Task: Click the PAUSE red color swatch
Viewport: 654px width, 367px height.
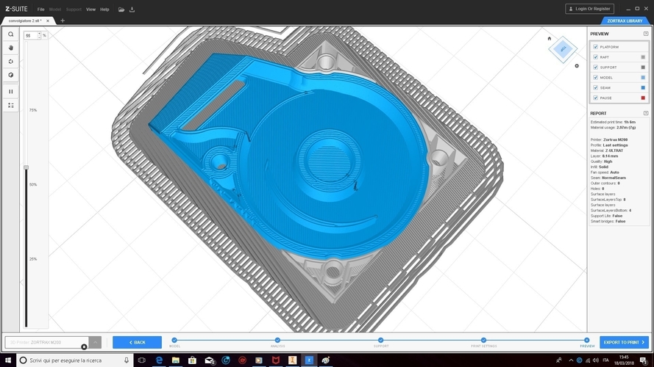Action: point(643,98)
